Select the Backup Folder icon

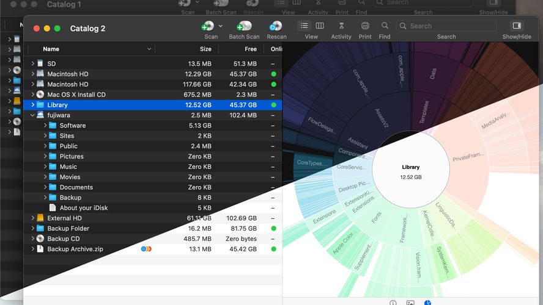click(40, 228)
